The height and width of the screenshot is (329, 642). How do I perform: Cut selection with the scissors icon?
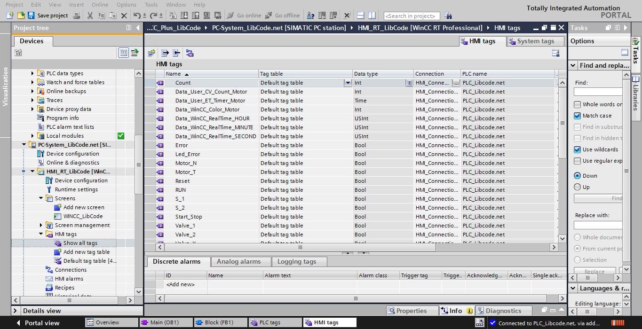[90, 16]
